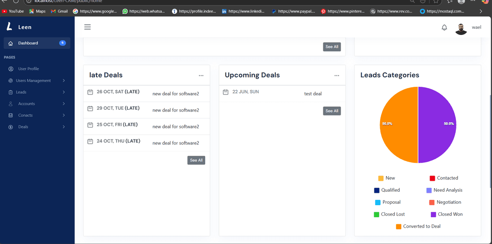Expand Accounts submenu arrow
492x244 pixels.
(x=64, y=104)
